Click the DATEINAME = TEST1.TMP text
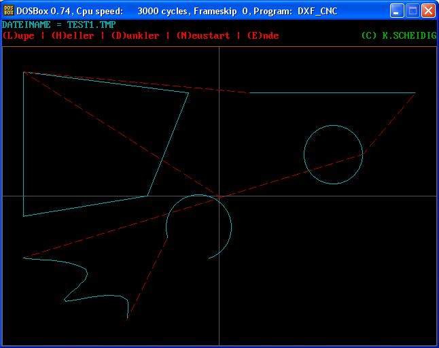 (x=59, y=24)
